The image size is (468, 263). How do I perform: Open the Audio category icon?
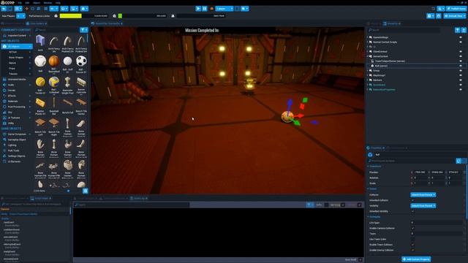pos(4,85)
